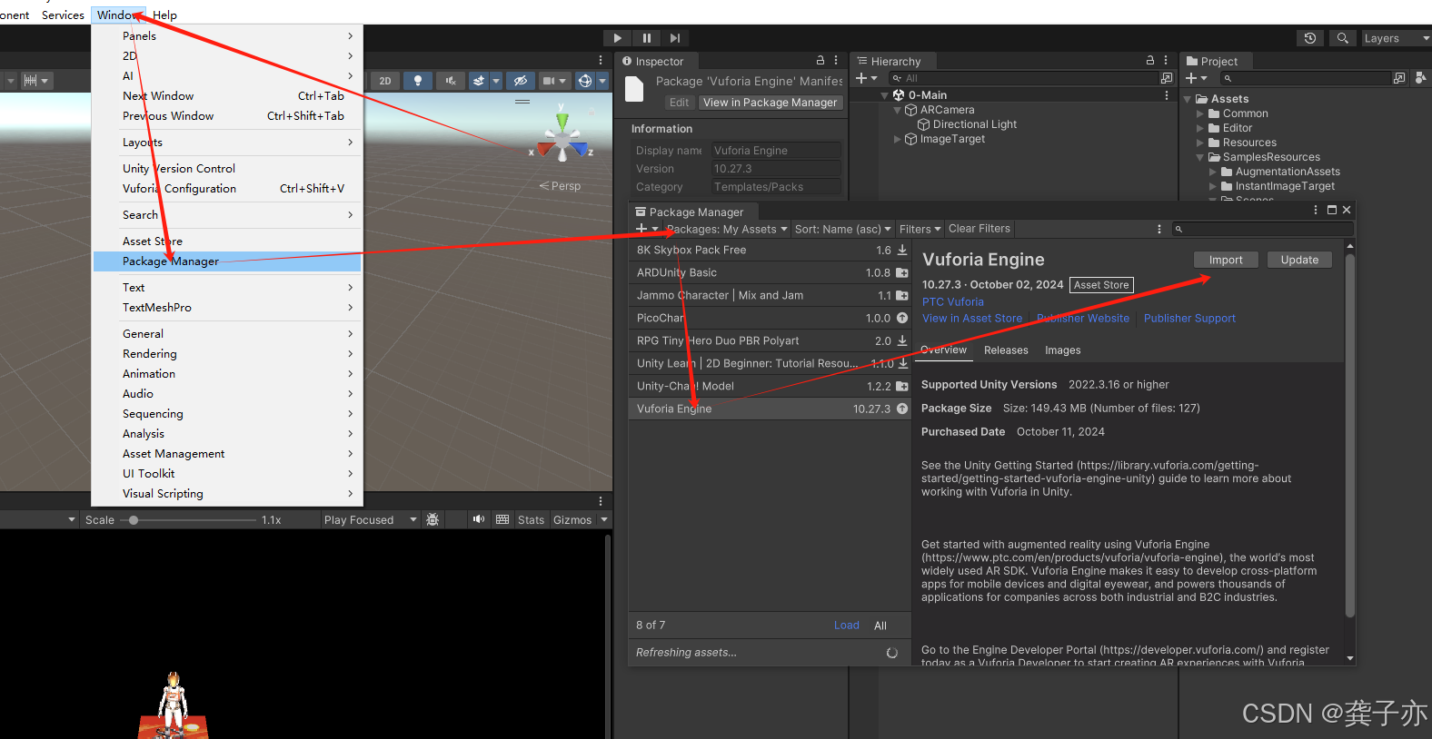Open the scene effects dropdown arrow
The height and width of the screenshot is (739, 1432).
pyautogui.click(x=496, y=81)
